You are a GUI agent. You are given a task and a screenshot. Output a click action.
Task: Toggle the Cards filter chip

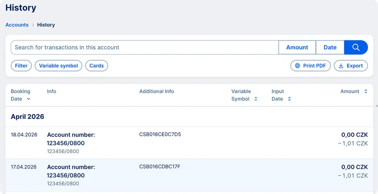[x=96, y=66]
